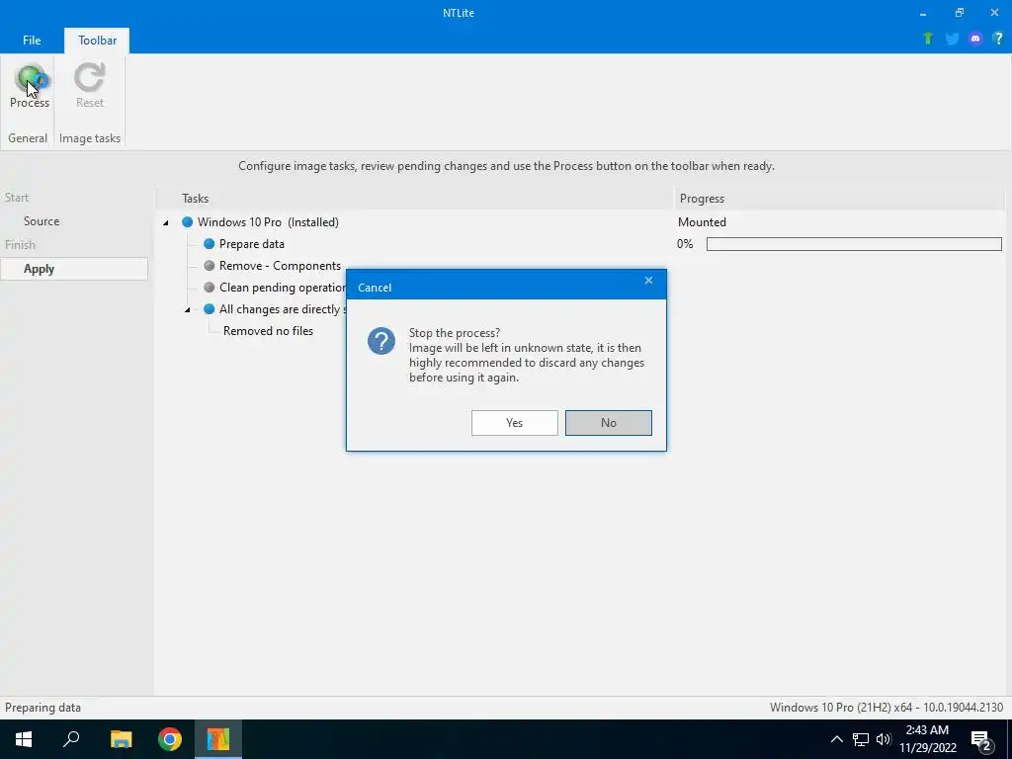Click the blue bullet beside Windows 10 Pro
The image size is (1012, 759).
click(187, 222)
